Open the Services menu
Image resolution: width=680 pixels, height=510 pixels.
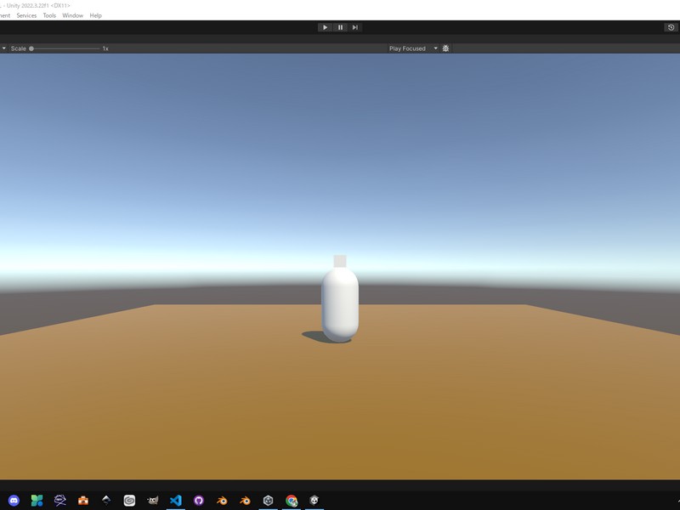26,15
